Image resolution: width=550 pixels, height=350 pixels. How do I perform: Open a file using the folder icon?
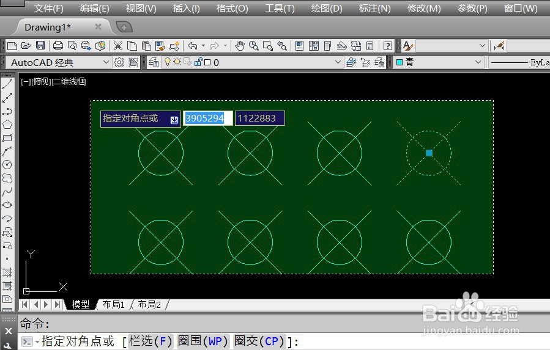point(26,46)
